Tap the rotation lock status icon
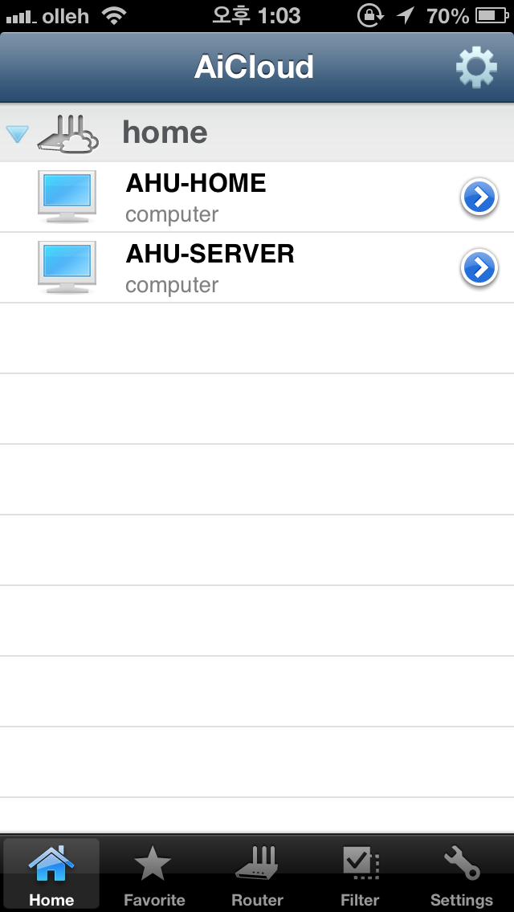The image size is (514, 912). click(370, 16)
